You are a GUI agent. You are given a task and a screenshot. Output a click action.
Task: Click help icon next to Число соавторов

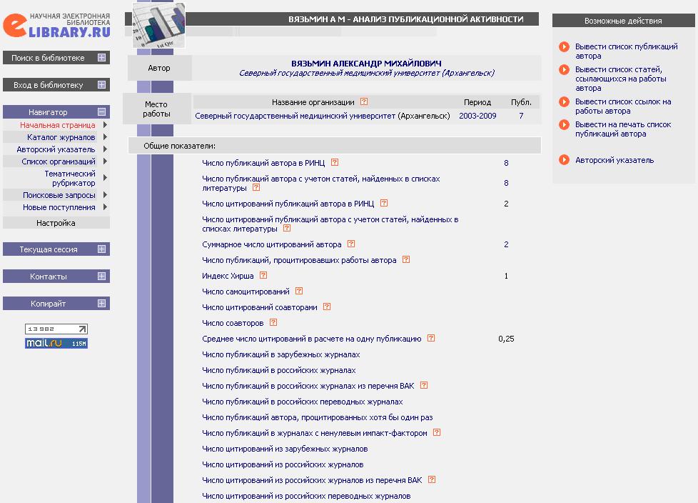(x=273, y=322)
